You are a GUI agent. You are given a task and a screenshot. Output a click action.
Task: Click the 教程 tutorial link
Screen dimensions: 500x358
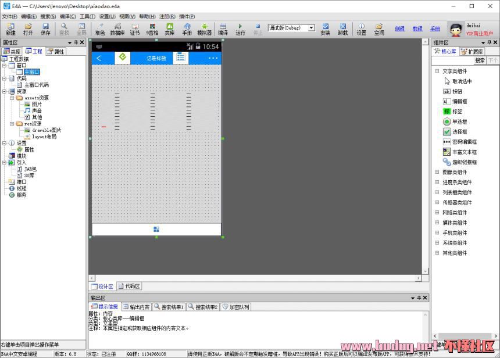[417, 28]
